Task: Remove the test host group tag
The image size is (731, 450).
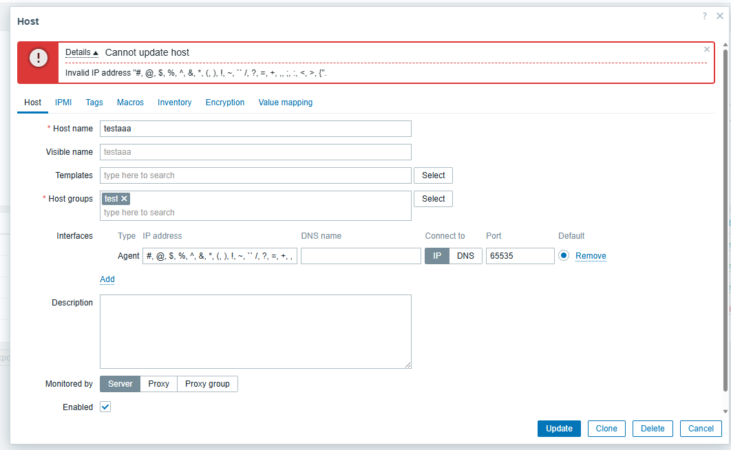Action: pos(125,199)
